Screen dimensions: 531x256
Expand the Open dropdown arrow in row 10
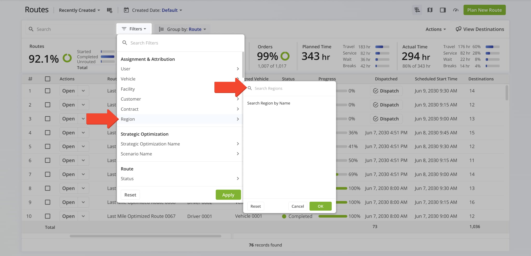coord(83,216)
